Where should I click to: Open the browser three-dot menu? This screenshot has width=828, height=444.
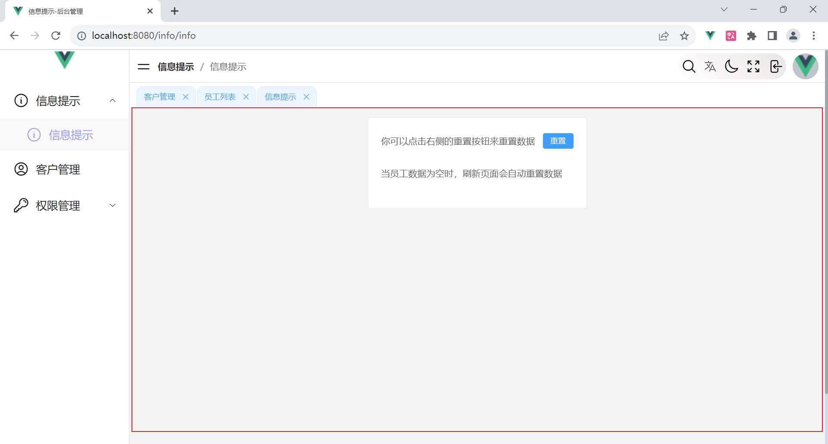(x=814, y=36)
